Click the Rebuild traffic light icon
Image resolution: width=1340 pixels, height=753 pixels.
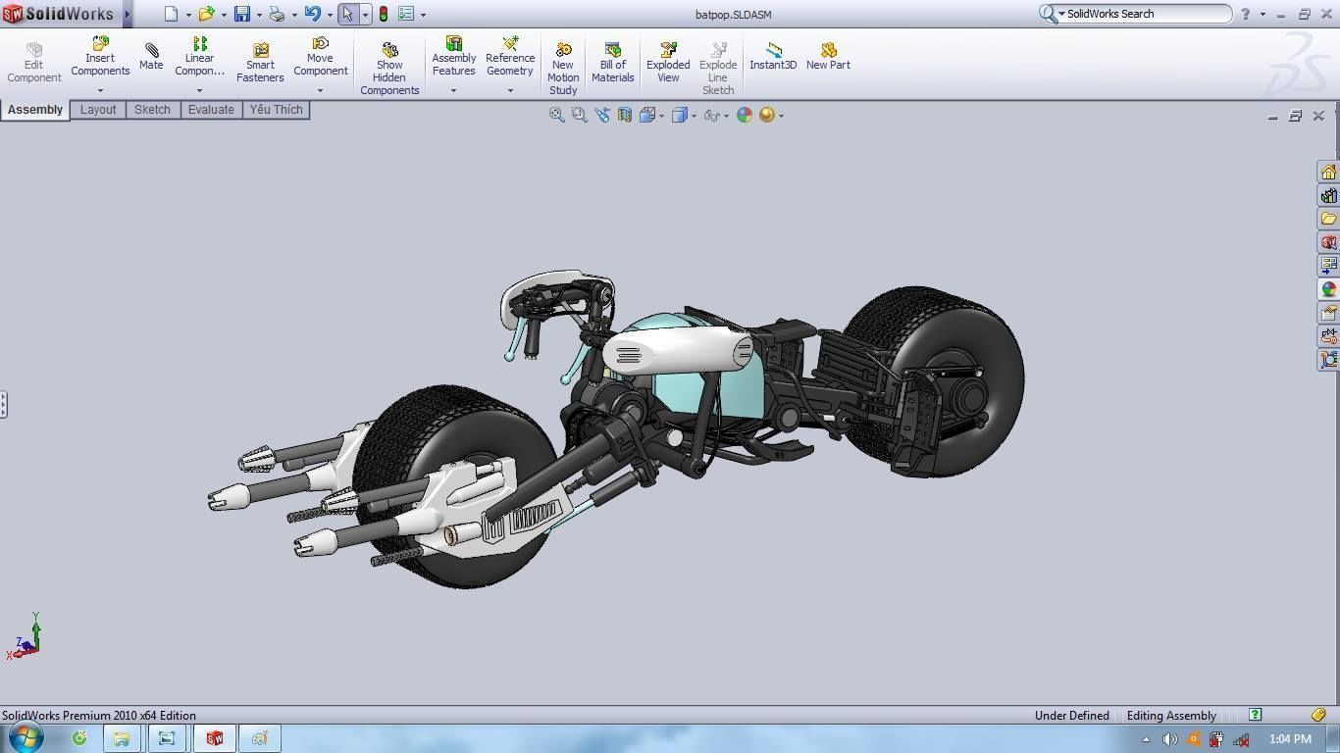[383, 14]
